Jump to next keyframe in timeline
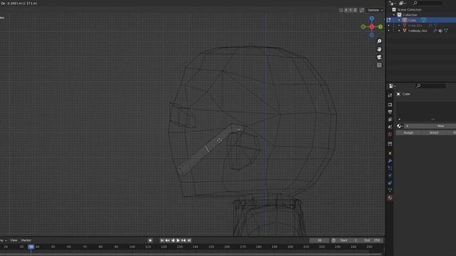 click(x=184, y=240)
